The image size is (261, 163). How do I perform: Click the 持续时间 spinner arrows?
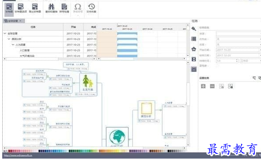tap(237, 61)
